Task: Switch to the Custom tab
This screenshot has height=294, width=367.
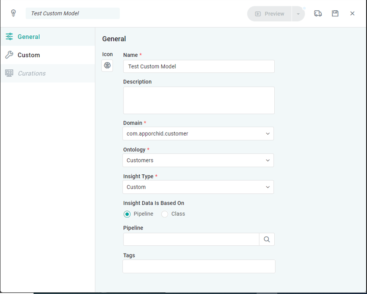Action: [x=29, y=55]
